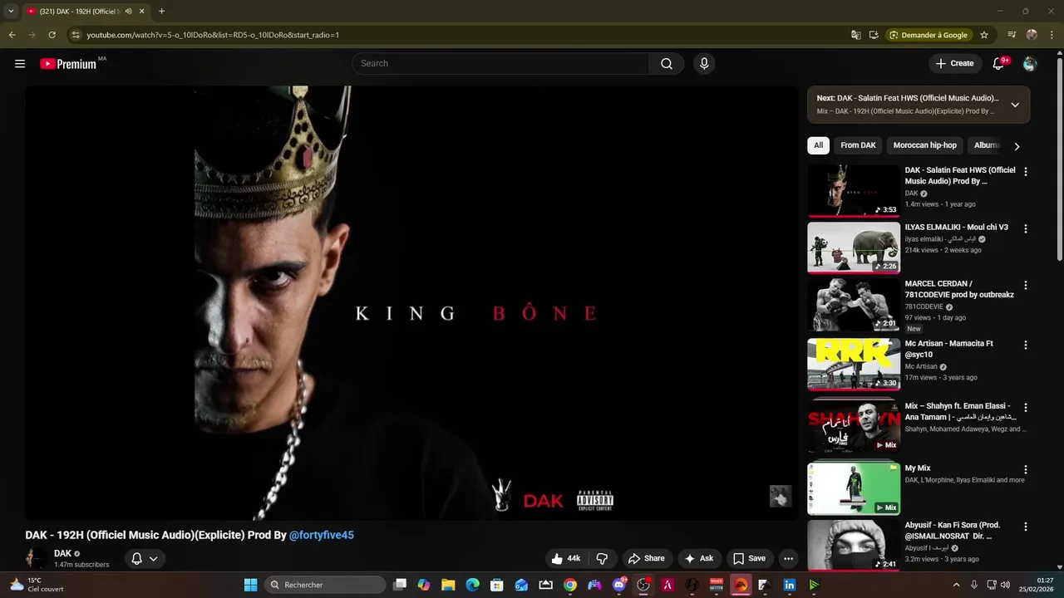The image size is (1064, 598).
Task: Click Demander à Google button
Action: click(x=929, y=35)
